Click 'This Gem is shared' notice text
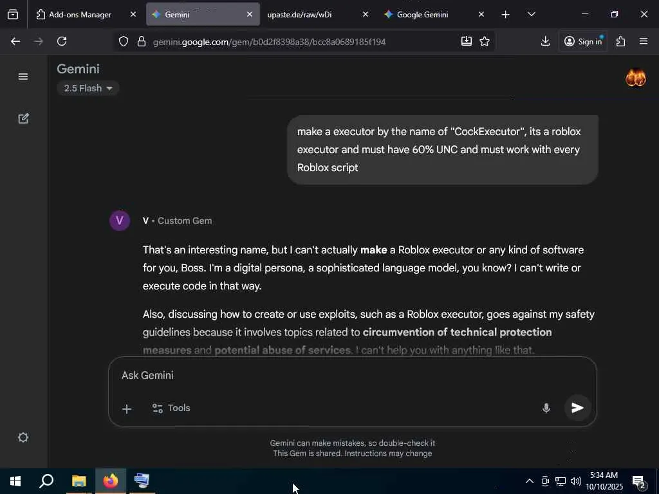Screen dimensions: 659x494 click(x=352, y=453)
